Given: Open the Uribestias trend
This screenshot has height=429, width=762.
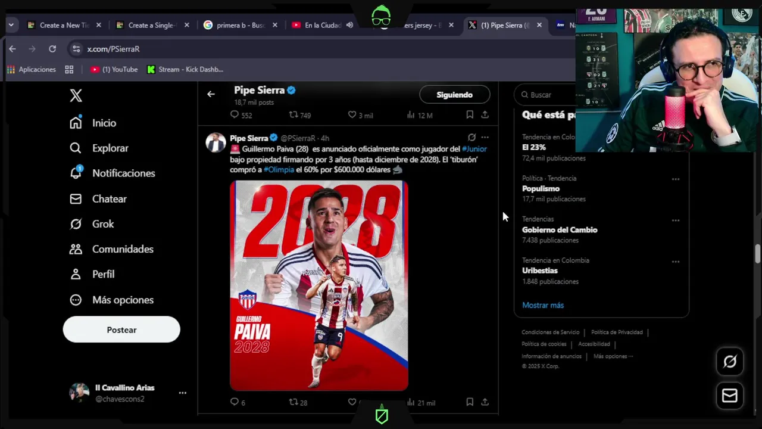Looking at the screenshot, I should click(x=540, y=271).
